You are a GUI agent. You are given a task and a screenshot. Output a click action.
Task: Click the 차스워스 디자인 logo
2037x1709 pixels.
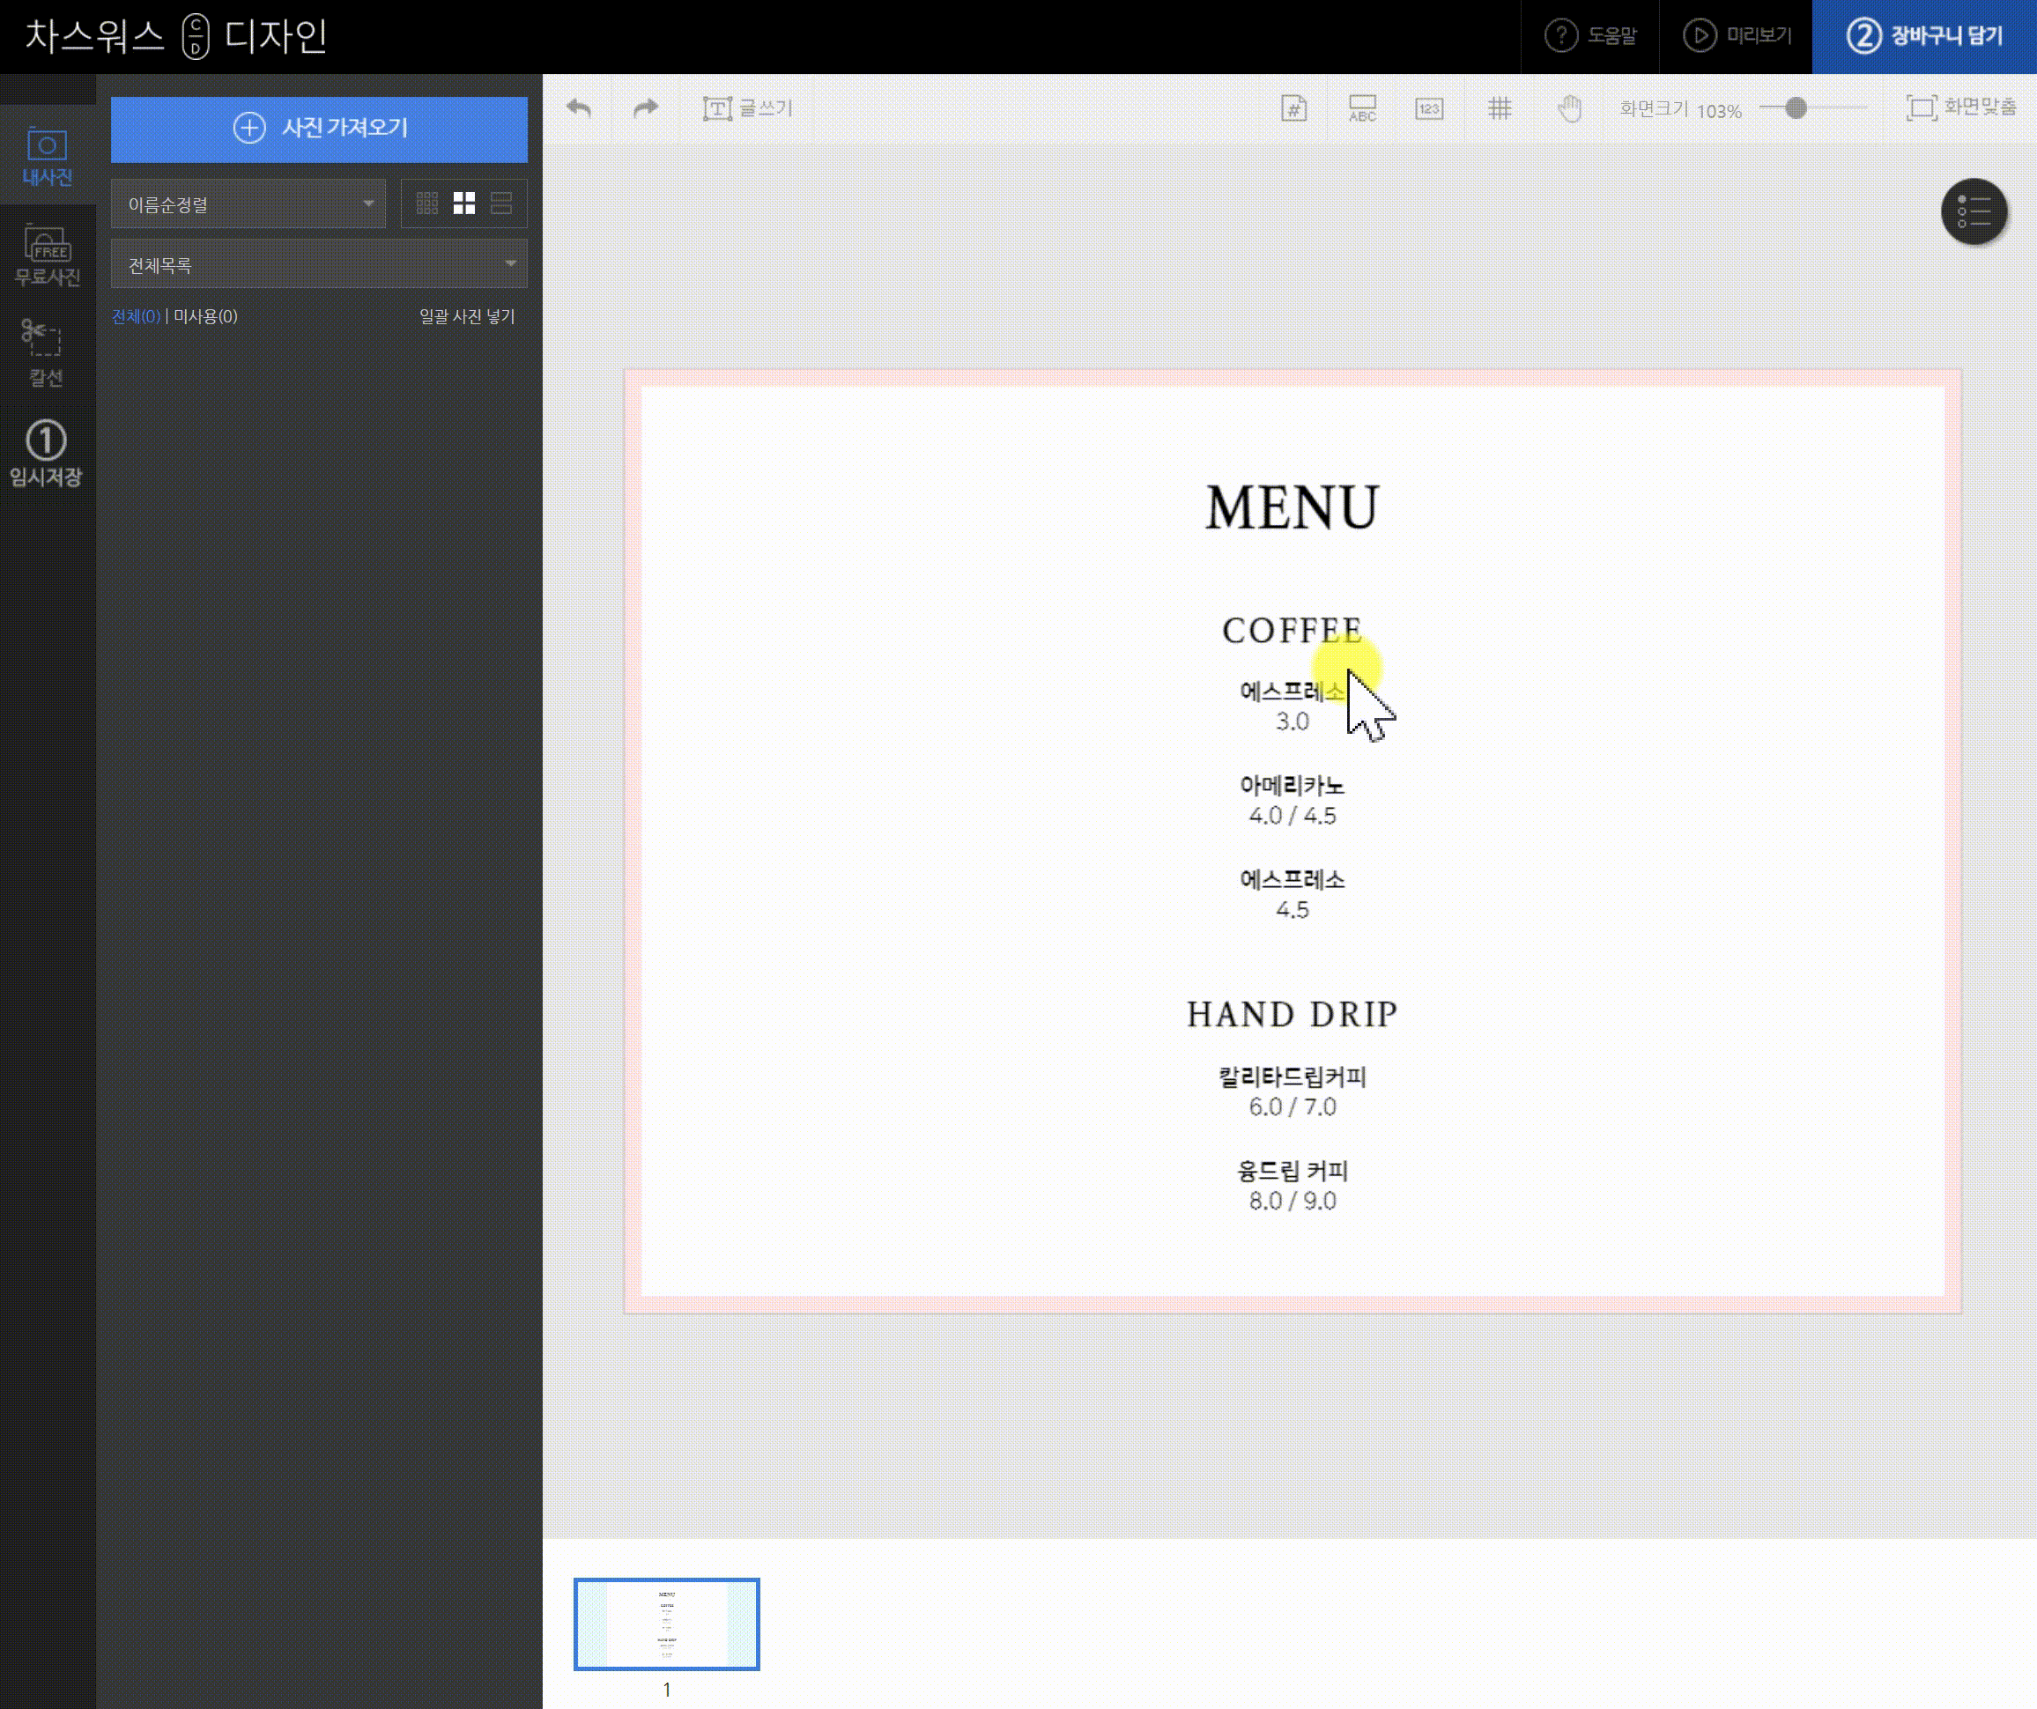(175, 37)
